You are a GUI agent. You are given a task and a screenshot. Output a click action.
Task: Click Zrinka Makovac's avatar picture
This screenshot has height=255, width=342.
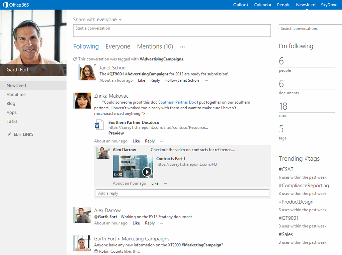pos(82,101)
